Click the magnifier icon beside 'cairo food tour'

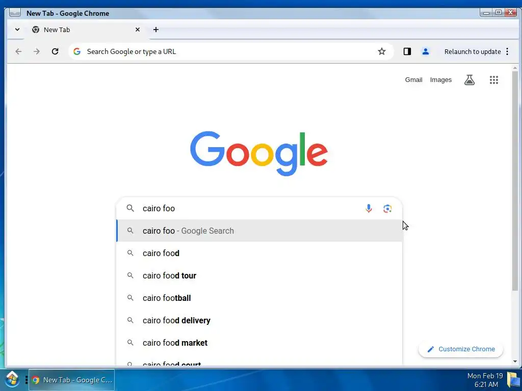[130, 275]
